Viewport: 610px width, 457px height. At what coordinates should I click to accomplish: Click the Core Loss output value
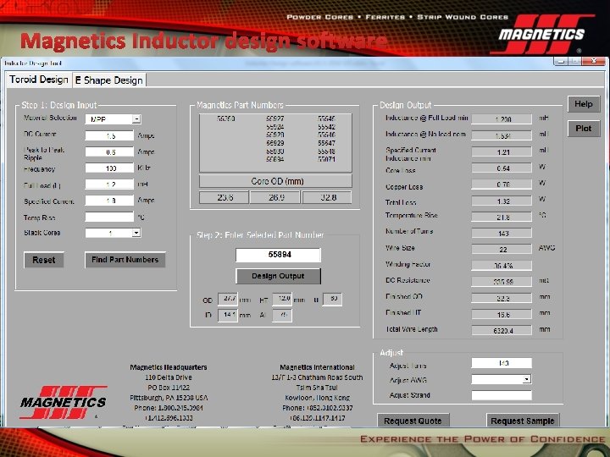pos(502,168)
